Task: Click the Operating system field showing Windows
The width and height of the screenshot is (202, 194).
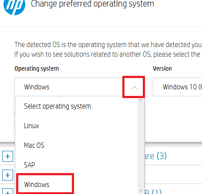Action: click(x=80, y=87)
